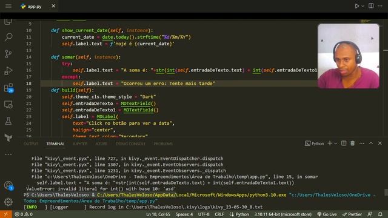Viewport: 388px width, 218px height.
Task: Click 'def build(self):' code line
Action: point(72,90)
